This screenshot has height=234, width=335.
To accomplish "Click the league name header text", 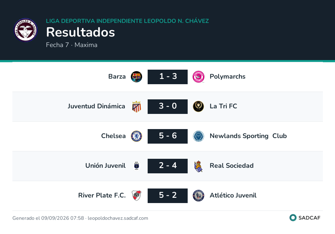I will click(127, 21).
